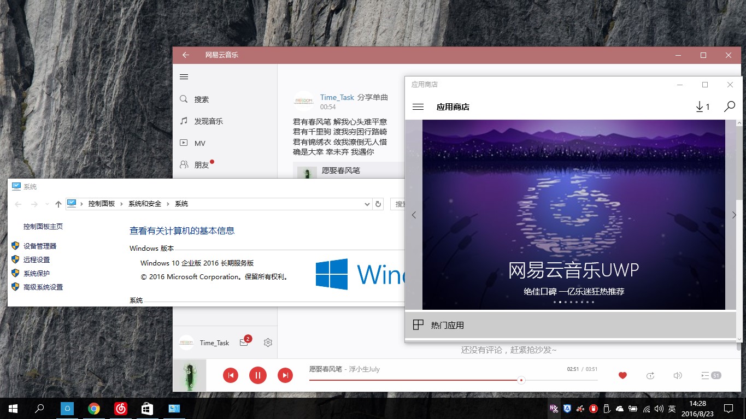The width and height of the screenshot is (746, 419).
Task: Open the playlist queue showing 51 songs
Action: 710,375
